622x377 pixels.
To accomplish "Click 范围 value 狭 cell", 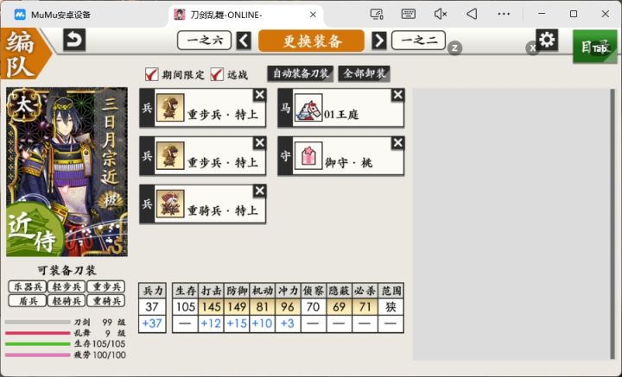I will pyautogui.click(x=390, y=307).
